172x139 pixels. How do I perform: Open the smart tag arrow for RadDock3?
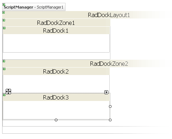point(106,92)
